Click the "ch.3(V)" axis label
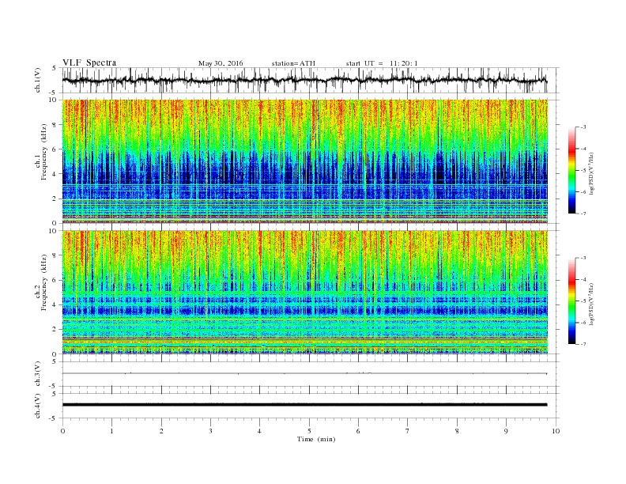Screen dimensions: 626x484 click(38, 374)
